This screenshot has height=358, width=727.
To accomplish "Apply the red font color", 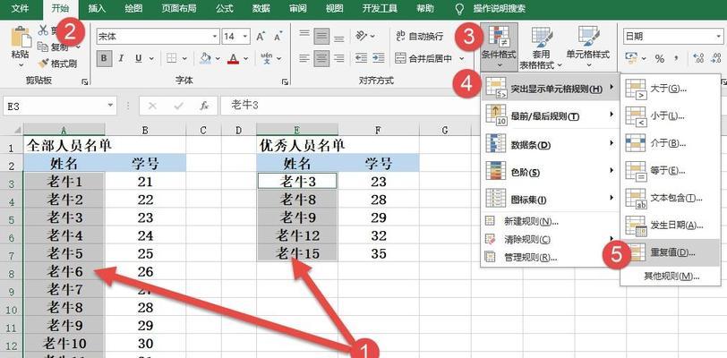I will tap(233, 58).
